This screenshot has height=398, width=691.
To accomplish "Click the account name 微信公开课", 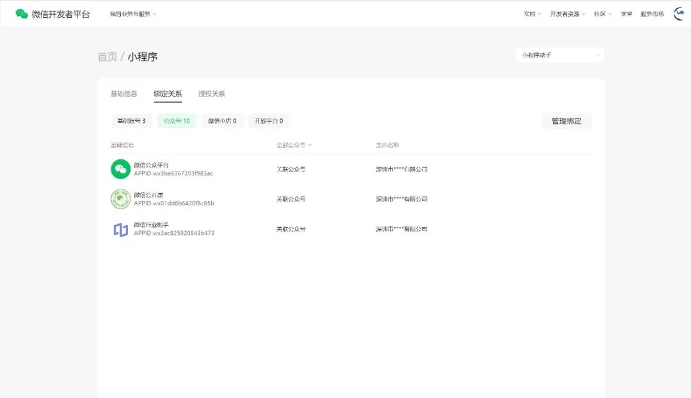I will [148, 195].
